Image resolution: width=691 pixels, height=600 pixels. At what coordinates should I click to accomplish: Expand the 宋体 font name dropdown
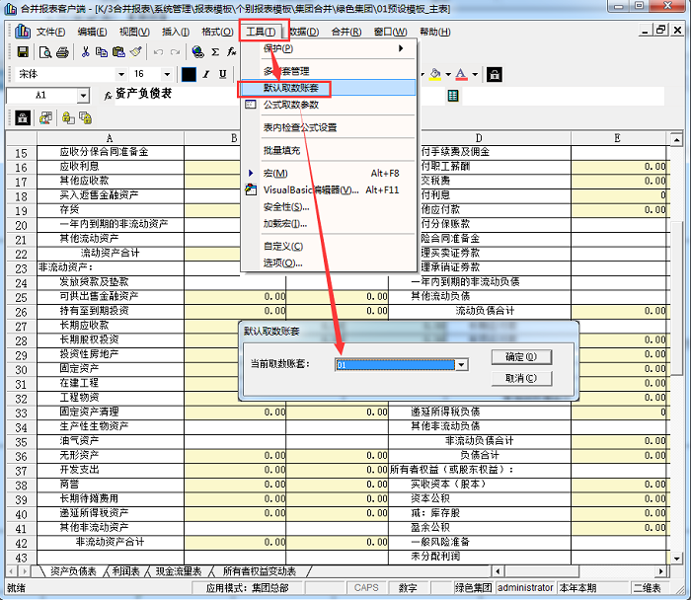point(119,74)
